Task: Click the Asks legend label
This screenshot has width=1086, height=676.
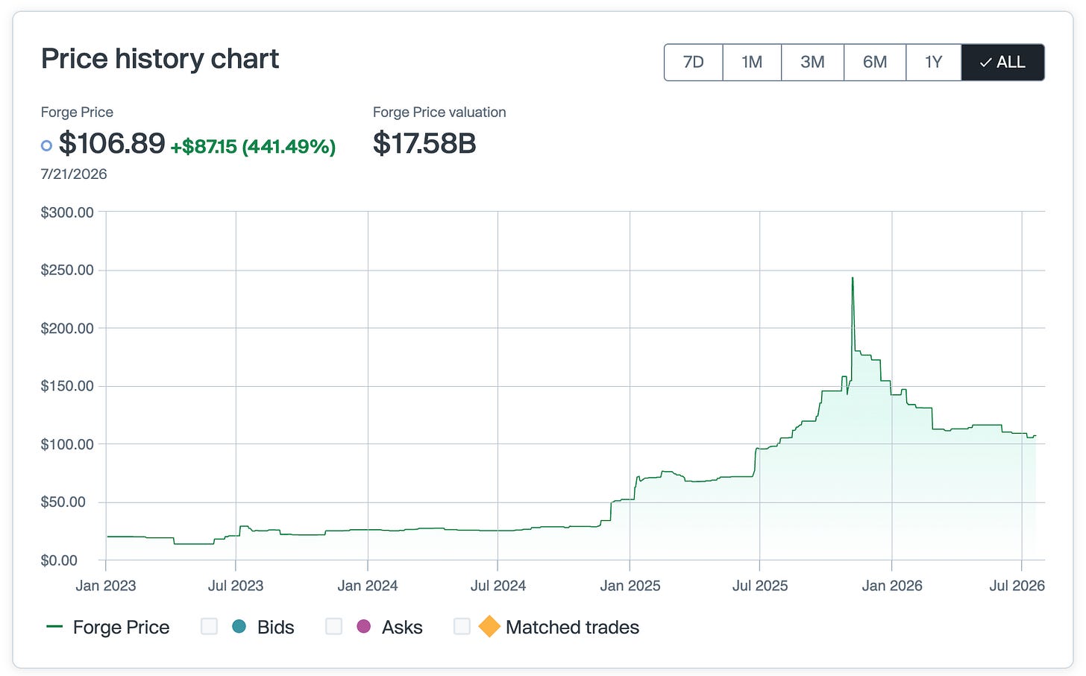Action: tap(402, 628)
